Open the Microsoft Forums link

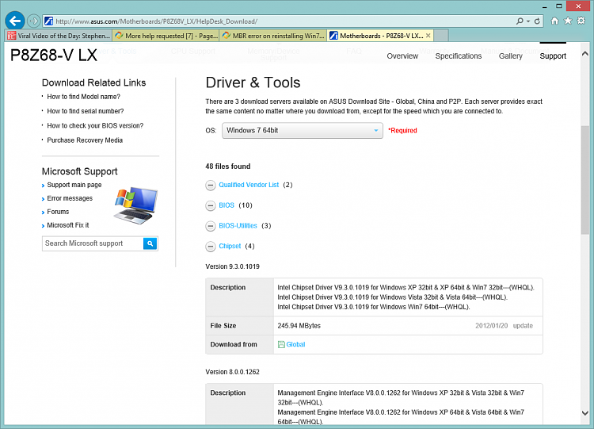point(58,212)
